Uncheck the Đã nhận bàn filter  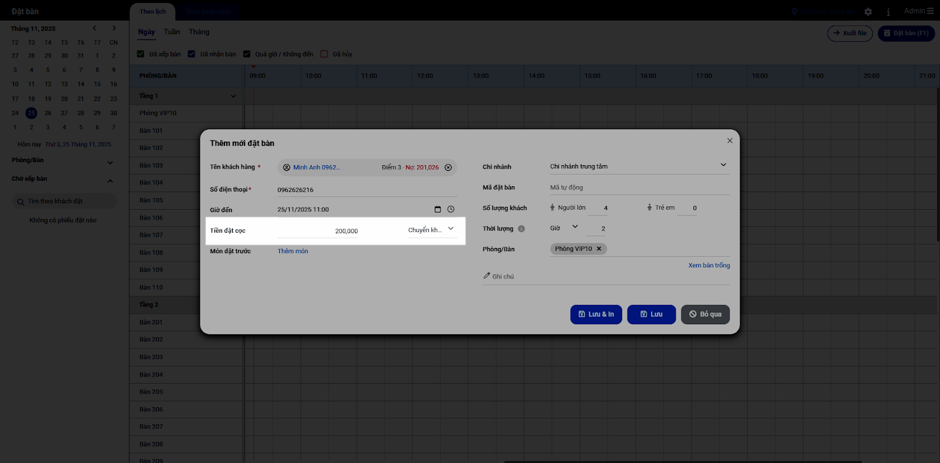coord(192,54)
